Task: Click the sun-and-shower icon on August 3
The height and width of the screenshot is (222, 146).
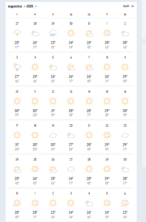Action: [17, 67]
